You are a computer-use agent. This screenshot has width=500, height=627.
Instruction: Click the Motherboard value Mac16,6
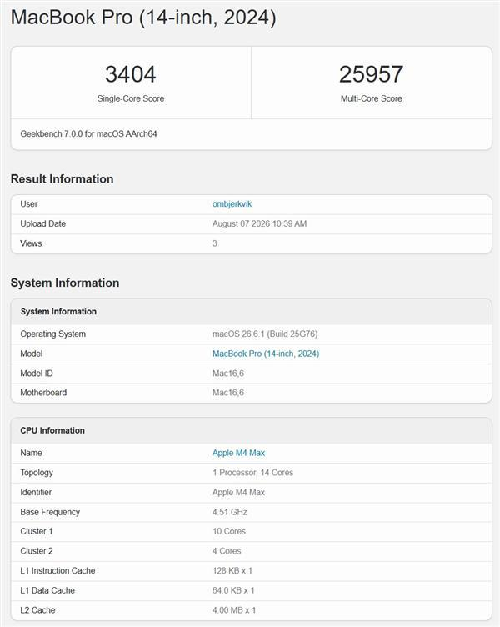(227, 393)
